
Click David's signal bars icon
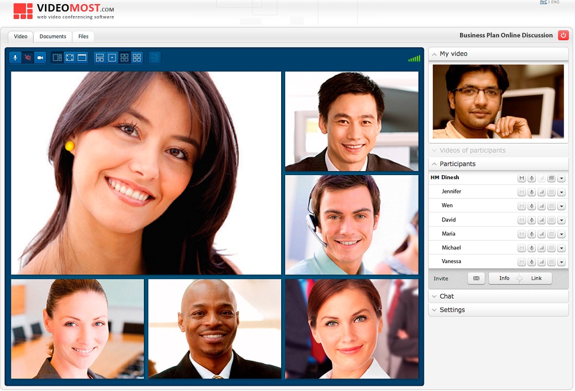click(x=542, y=220)
